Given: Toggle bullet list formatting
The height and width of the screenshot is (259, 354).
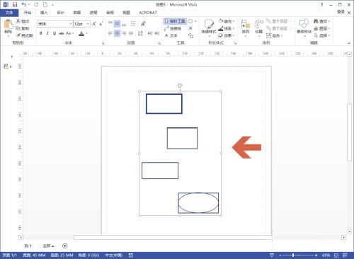Looking at the screenshot, I should [x=133, y=23].
